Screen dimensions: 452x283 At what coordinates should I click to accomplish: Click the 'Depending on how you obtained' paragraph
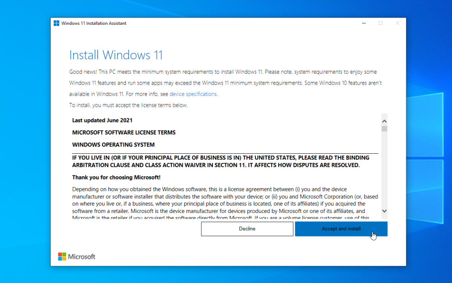tap(225, 203)
